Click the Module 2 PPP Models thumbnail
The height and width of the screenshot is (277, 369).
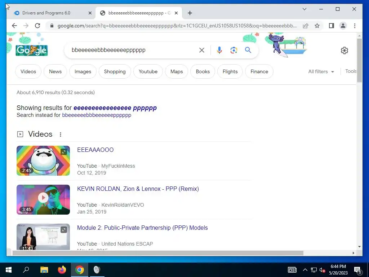(43, 237)
